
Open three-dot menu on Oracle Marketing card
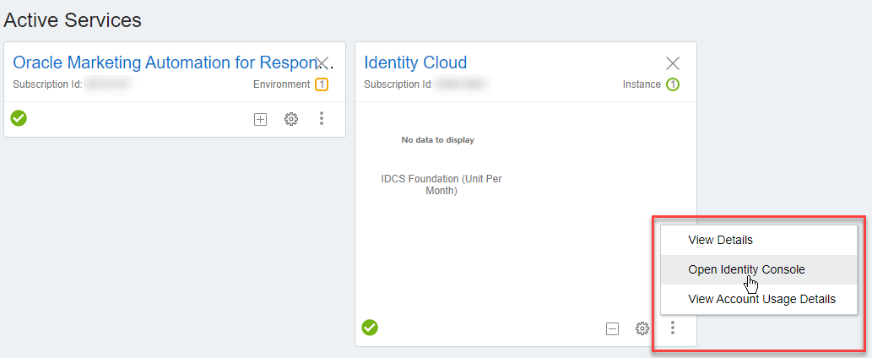pyautogui.click(x=322, y=119)
